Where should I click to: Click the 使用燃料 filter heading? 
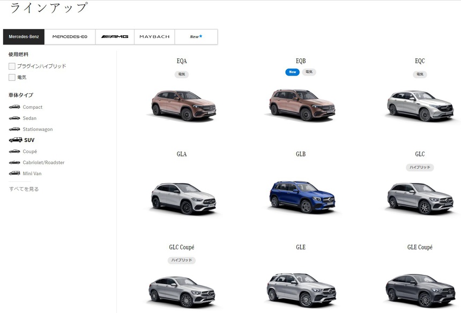pos(19,54)
